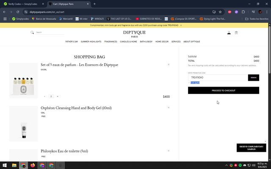Click Proceed to Checkout
Image resolution: width=271 pixels, height=169 pixels.
pos(224,90)
